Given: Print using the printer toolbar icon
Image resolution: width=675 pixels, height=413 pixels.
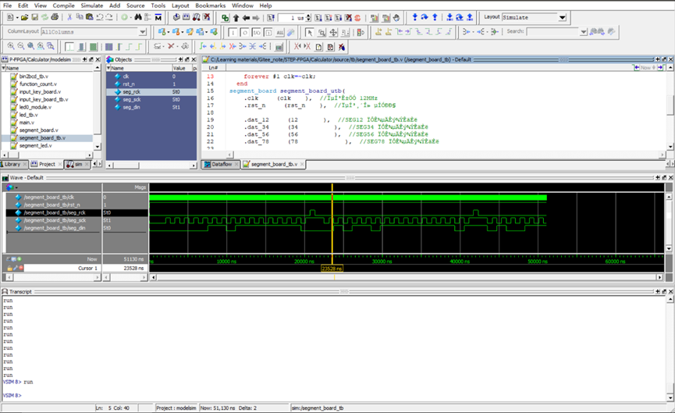Looking at the screenshot, I should (55, 17).
